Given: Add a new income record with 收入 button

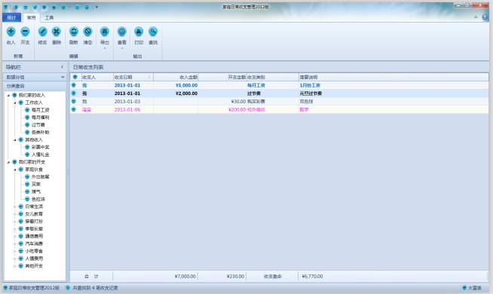Looking at the screenshot, I should click(x=11, y=32).
